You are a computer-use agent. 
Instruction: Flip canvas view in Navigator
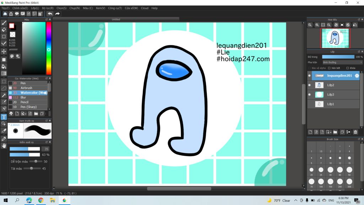pyautogui.click(x=355, y=25)
